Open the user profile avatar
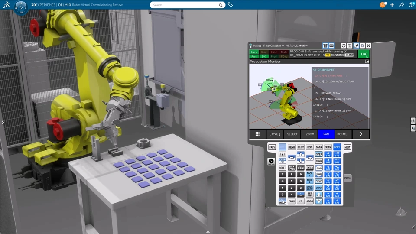This screenshot has height=234, width=416. pos(383,4)
